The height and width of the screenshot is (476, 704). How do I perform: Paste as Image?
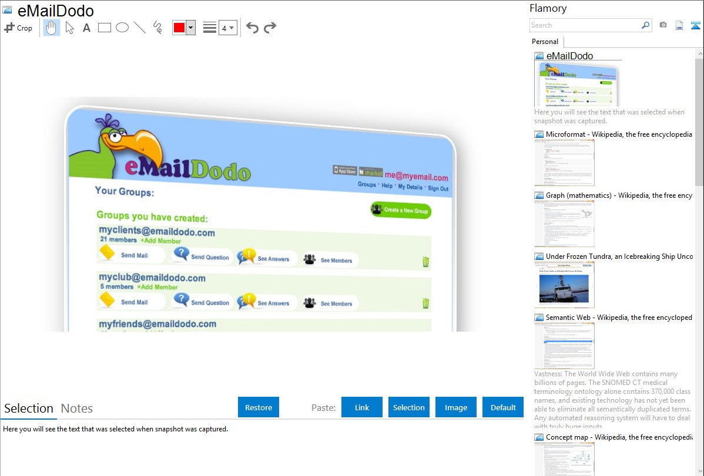[456, 407]
